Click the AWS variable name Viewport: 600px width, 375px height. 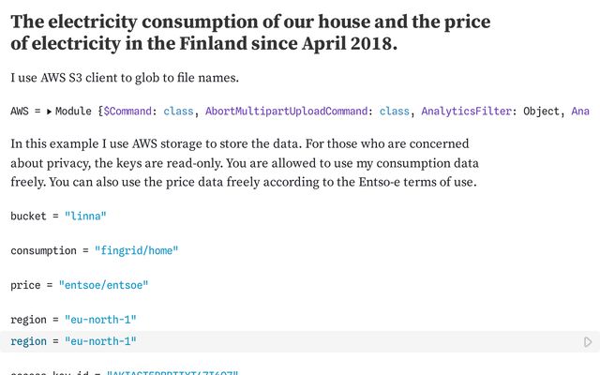pyautogui.click(x=21, y=112)
